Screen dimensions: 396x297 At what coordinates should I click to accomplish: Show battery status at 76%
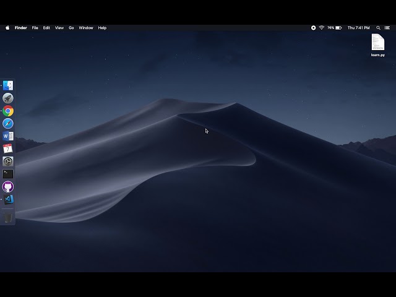334,28
